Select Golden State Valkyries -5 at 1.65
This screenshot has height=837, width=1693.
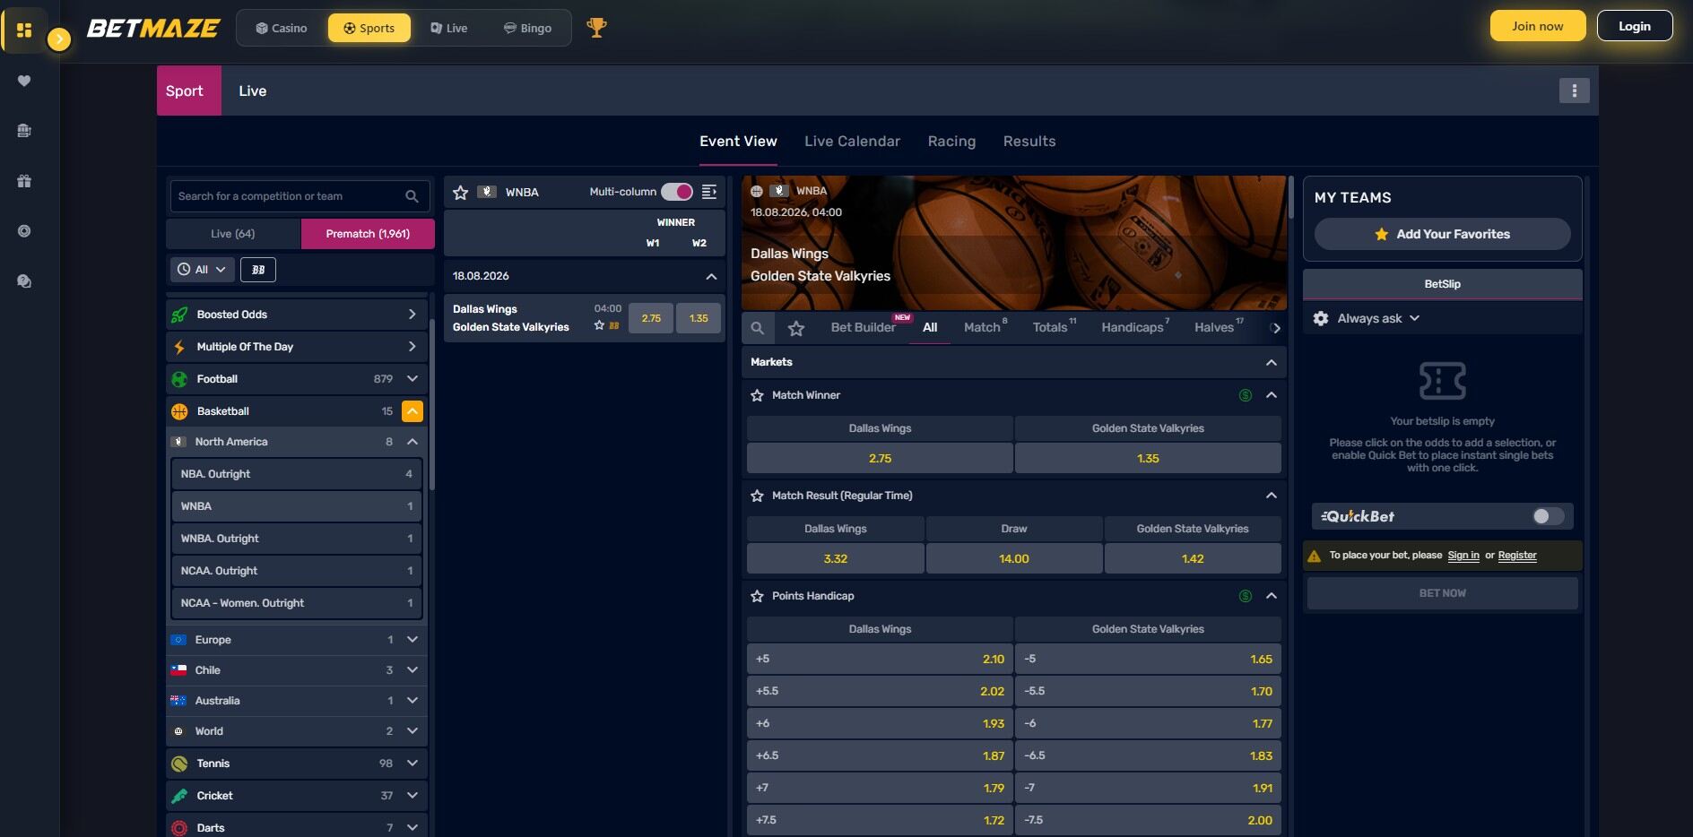point(1148,659)
